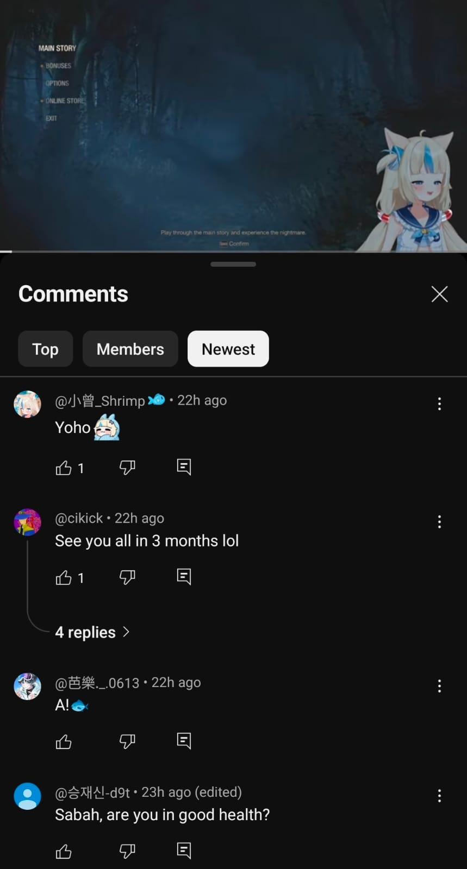Select the Newest sort chip
Screen dimensions: 467x869
click(x=228, y=349)
